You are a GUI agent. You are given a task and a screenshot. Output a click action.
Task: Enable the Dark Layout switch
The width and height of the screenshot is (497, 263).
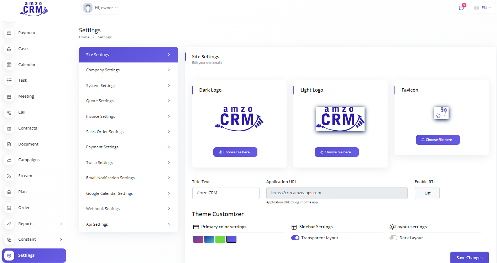tap(393, 238)
